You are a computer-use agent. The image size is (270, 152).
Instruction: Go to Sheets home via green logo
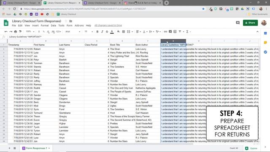[x=6, y=23]
